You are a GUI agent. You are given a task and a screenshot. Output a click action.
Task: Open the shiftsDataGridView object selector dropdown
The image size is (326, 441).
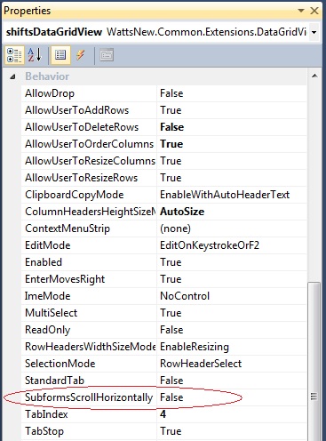314,32
